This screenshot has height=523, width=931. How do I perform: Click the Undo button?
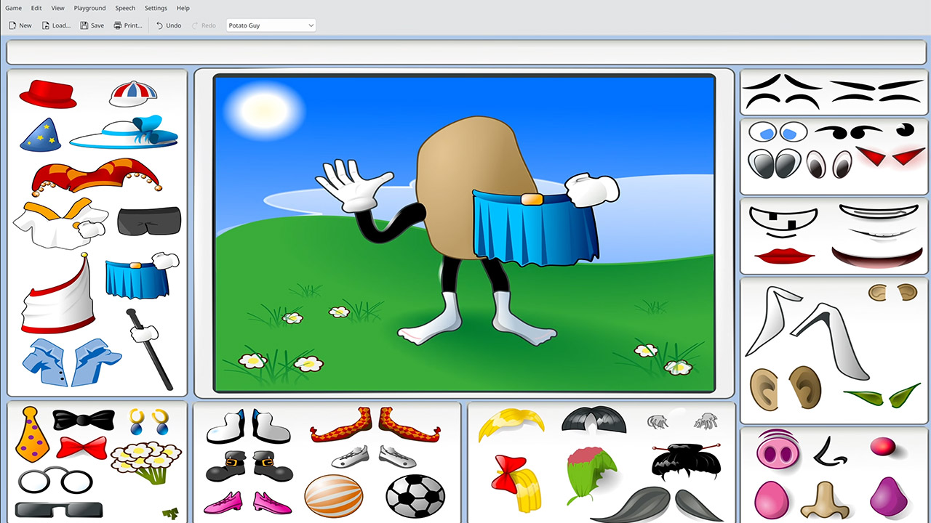[x=169, y=25]
